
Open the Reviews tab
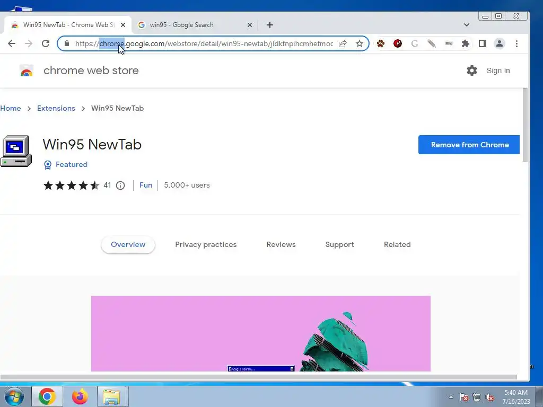click(281, 245)
